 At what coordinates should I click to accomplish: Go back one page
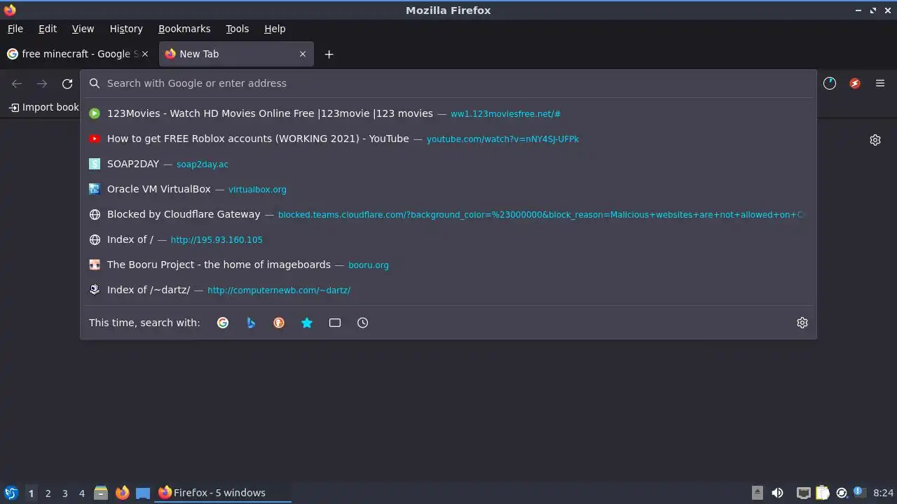coord(17,84)
